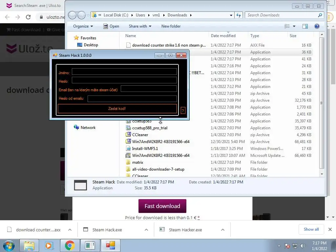Open the Organize menu in Explorer

pos(83,26)
